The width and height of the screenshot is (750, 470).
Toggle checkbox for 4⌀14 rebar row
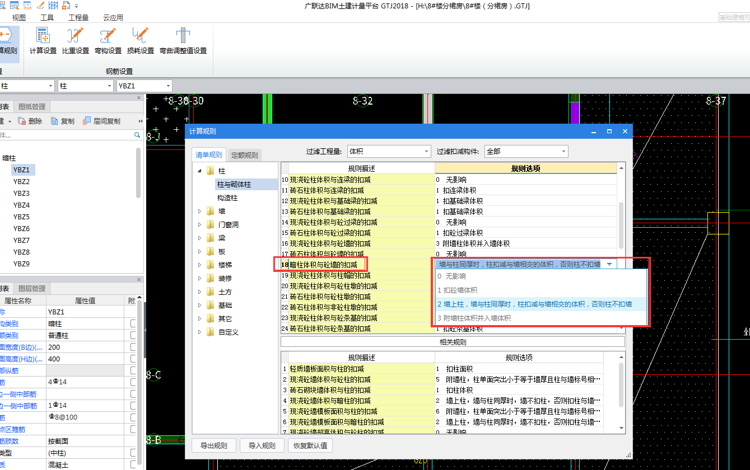(x=134, y=382)
